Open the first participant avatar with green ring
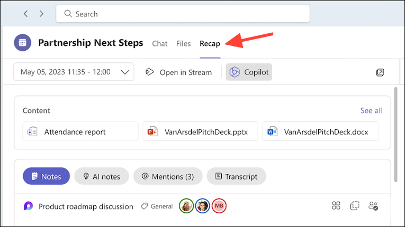405x227 pixels. pyautogui.click(x=186, y=206)
